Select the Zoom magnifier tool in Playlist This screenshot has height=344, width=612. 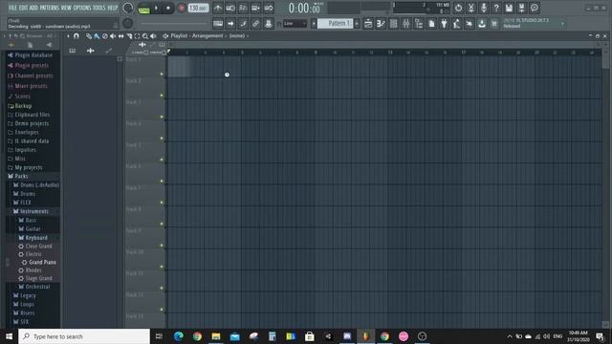145,36
